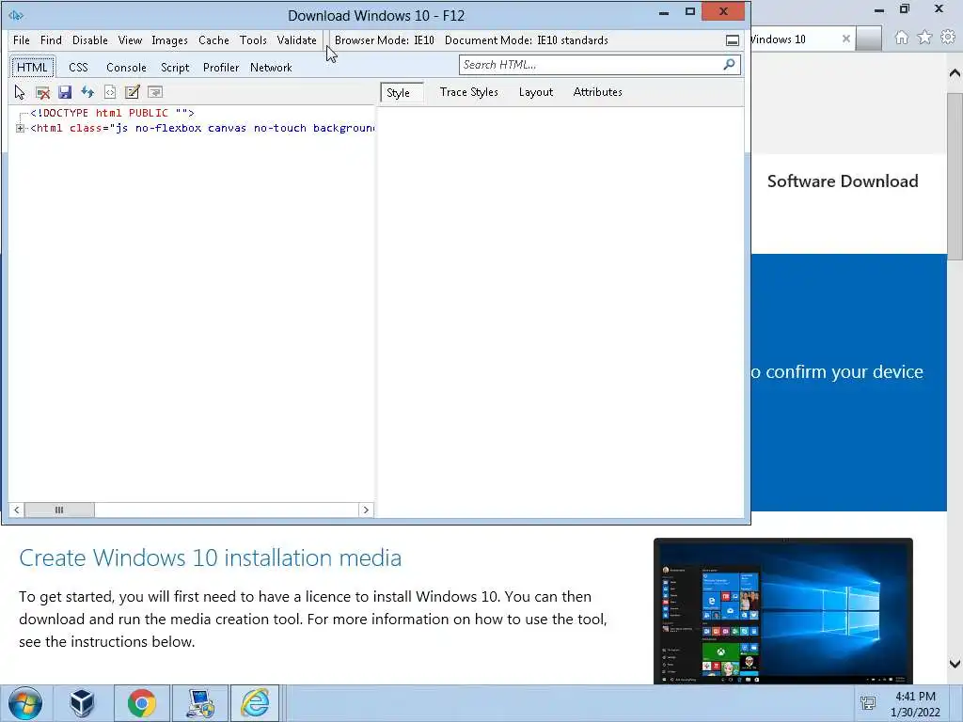
Task: Open the Internet Explorer Tools gear
Action: click(x=948, y=38)
